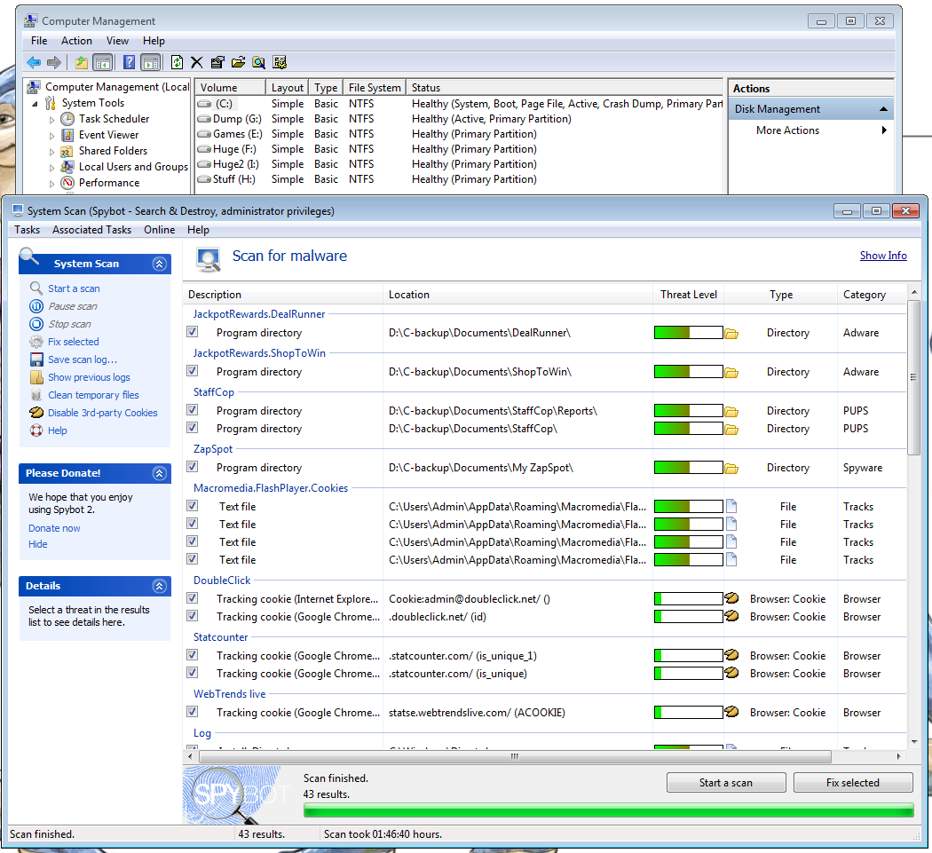The height and width of the screenshot is (853, 932).
Task: Click the Settings toolbar icon with gear
Action: point(280,62)
